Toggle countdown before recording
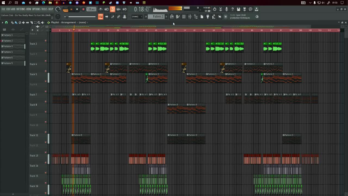The height and width of the screenshot is (196, 348). coord(113,9)
